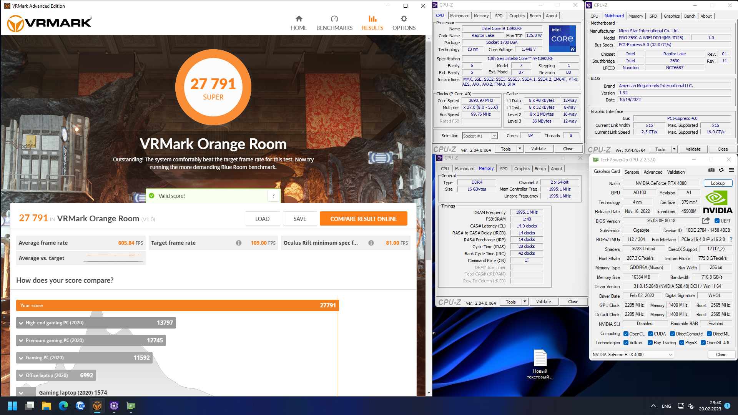Open the notification badge in the tray

(x=727, y=405)
